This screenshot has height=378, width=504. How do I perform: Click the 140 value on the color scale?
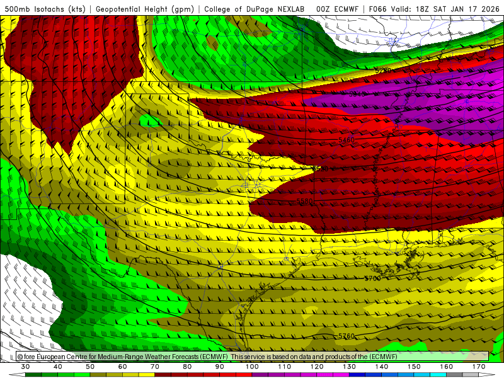click(x=382, y=367)
